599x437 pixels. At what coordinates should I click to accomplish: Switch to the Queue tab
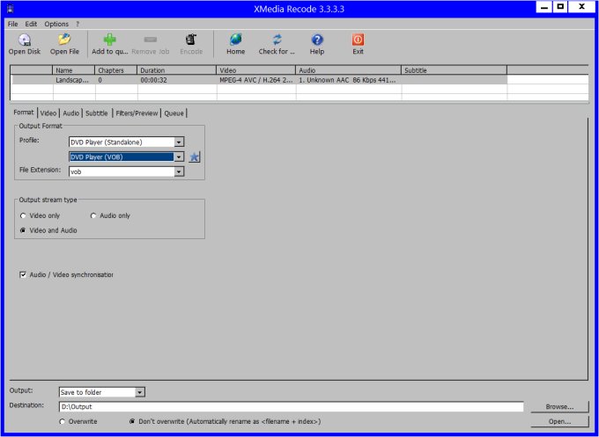[x=174, y=113]
